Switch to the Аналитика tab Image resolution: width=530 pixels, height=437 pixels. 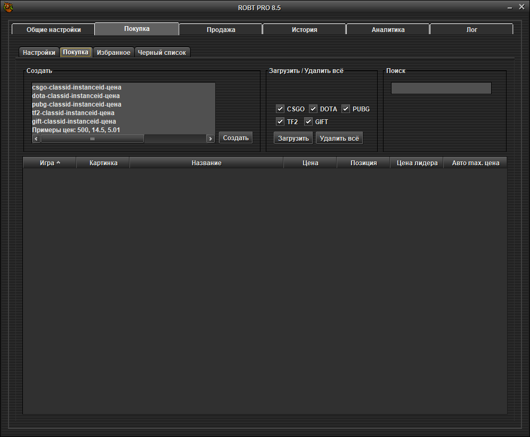388,30
